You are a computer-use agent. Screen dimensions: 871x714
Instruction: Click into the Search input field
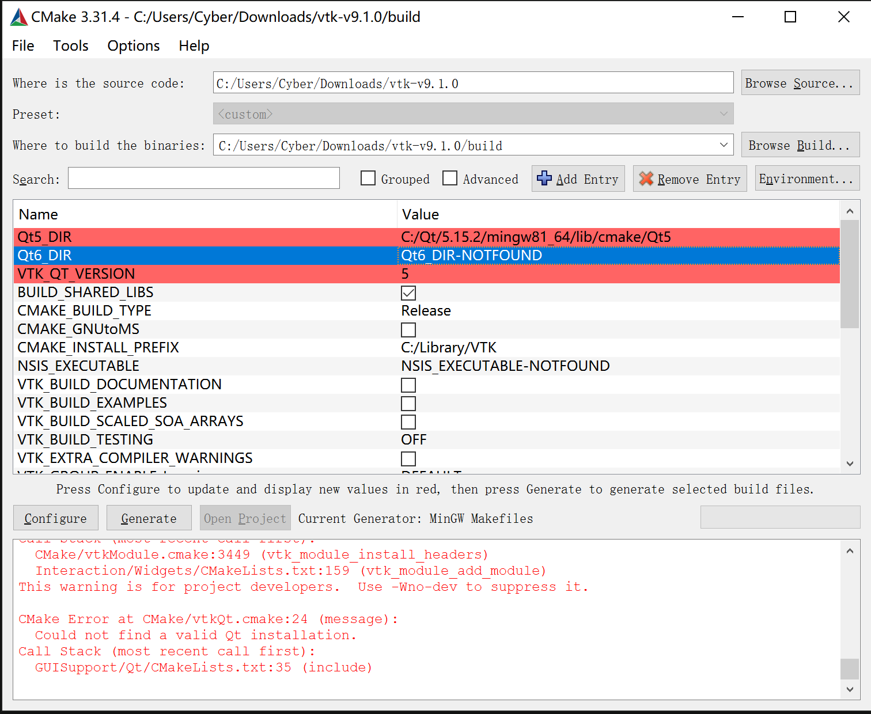click(x=204, y=178)
